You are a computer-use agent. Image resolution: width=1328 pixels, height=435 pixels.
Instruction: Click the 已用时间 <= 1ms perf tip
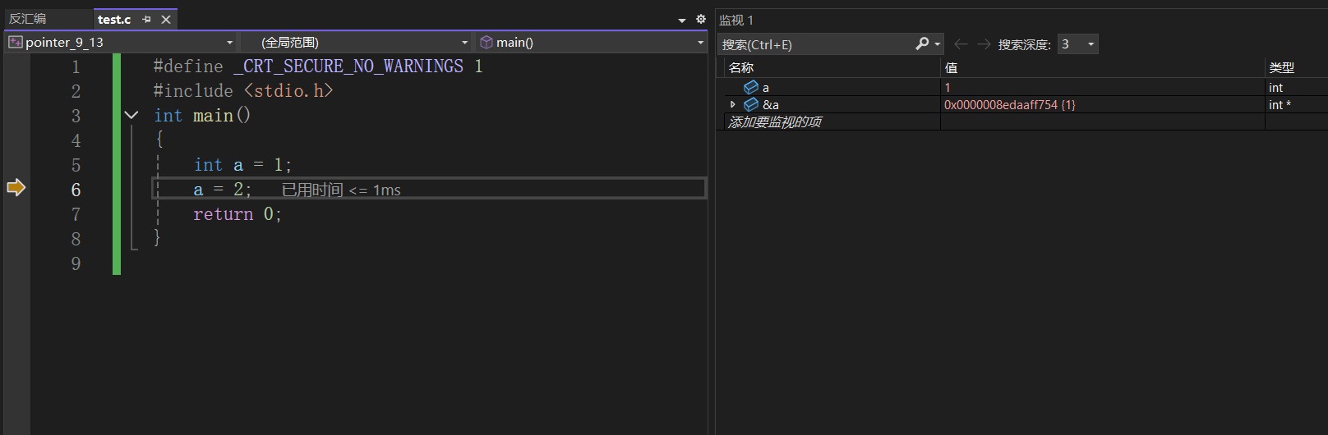pyautogui.click(x=341, y=190)
